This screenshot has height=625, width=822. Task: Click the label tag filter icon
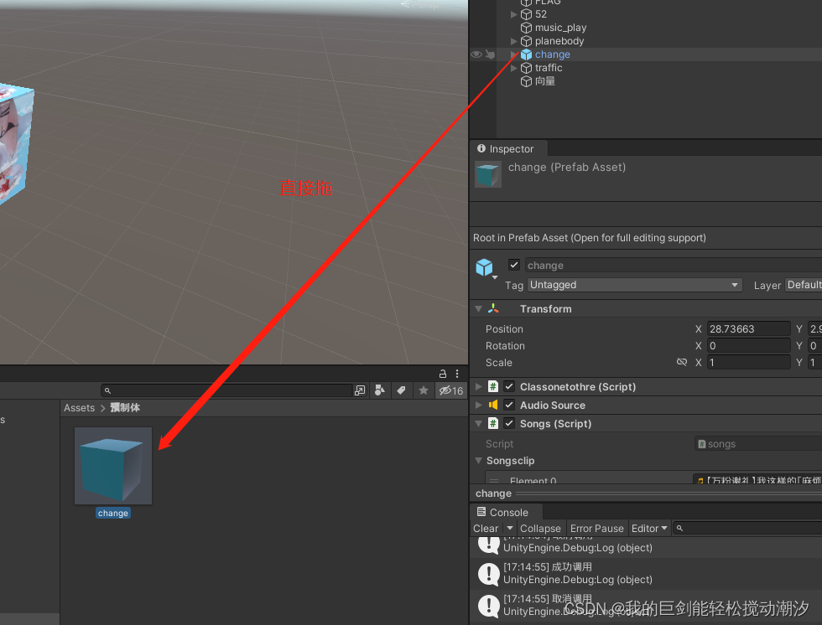point(401,390)
